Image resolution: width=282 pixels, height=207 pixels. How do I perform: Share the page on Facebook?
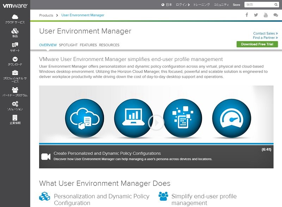(x=247, y=15)
